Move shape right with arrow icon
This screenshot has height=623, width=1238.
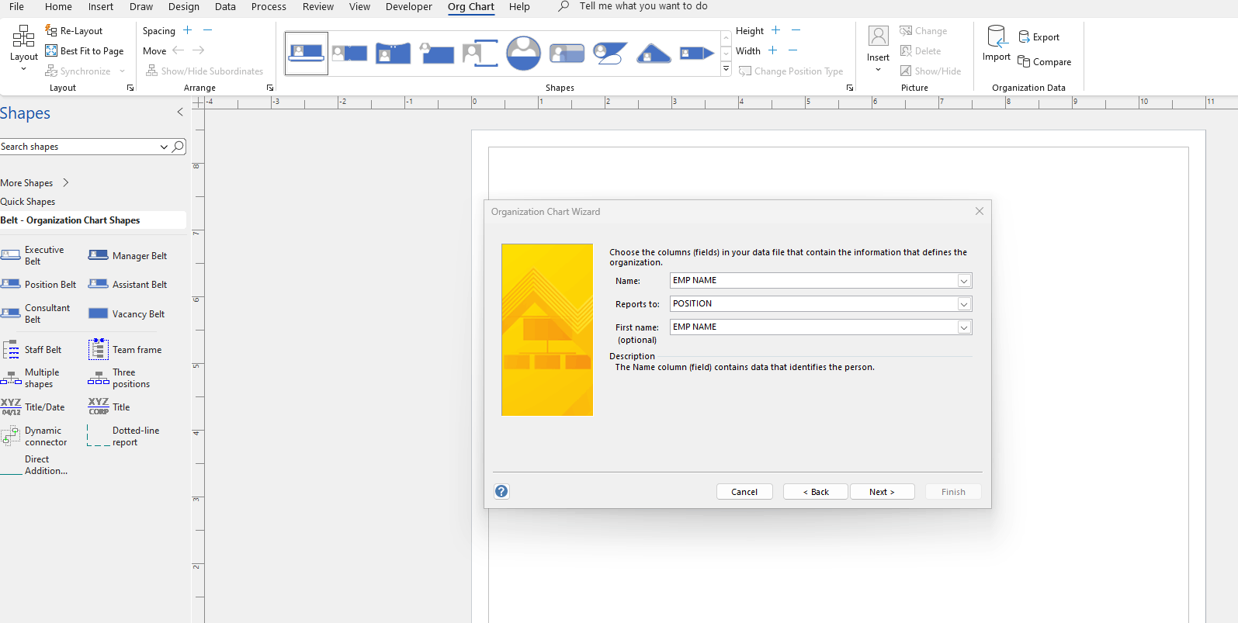tap(199, 50)
